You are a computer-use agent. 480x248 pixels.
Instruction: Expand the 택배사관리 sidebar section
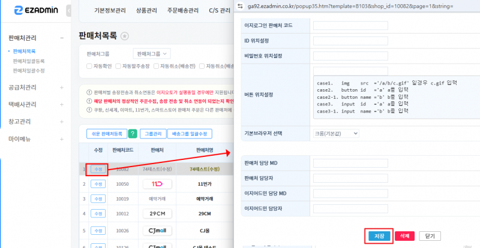click(x=62, y=105)
